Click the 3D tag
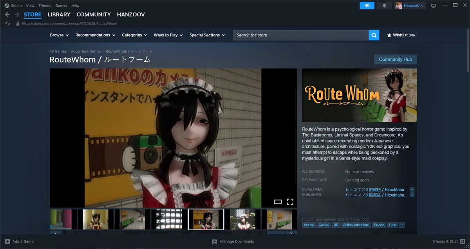The height and width of the screenshot is (249, 470). coord(336,225)
